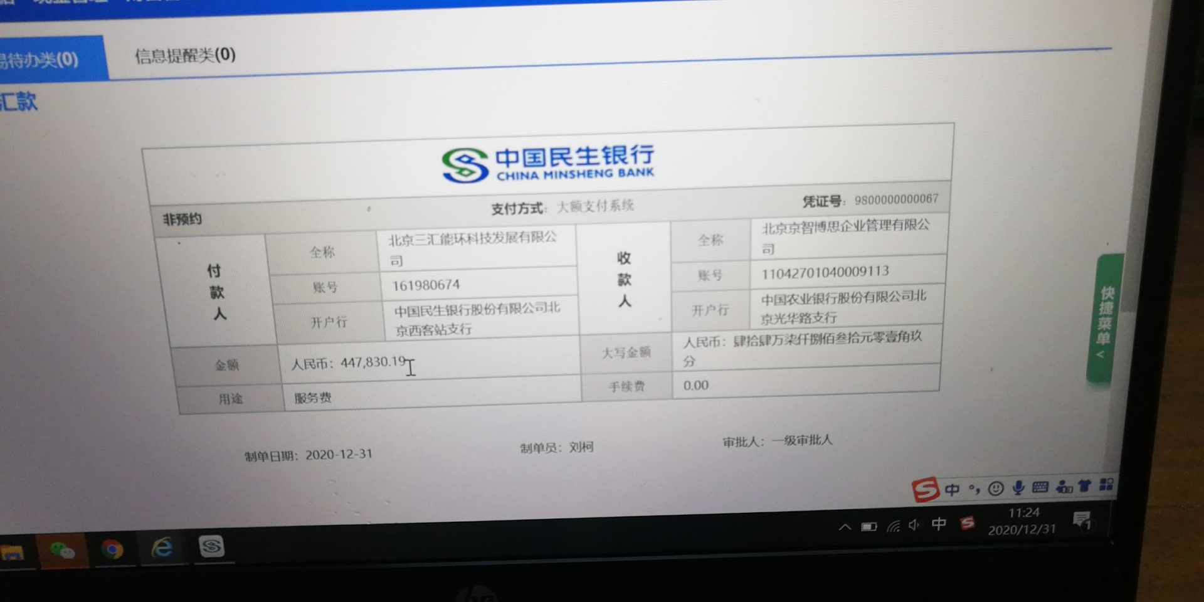Screen dimensions: 1204x602
Task: Expand the green 快捷菜单 side panel
Action: 1105,321
